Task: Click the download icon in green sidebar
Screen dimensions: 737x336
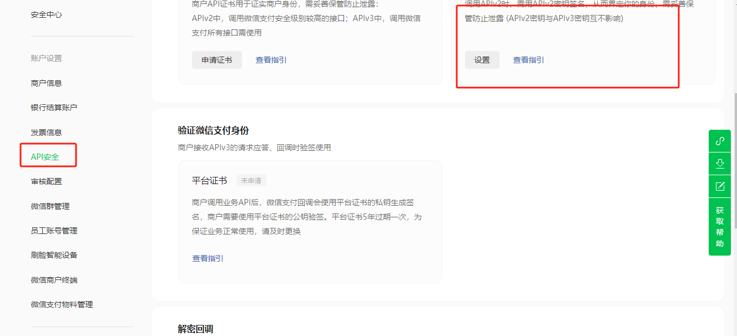Action: tap(720, 164)
